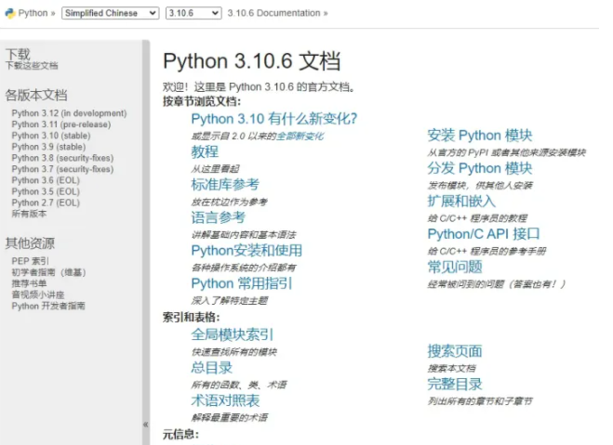Click description 给 C/C++ 程序员的参考手册
Image resolution: width=613 pixels, height=445 pixels.
[486, 251]
